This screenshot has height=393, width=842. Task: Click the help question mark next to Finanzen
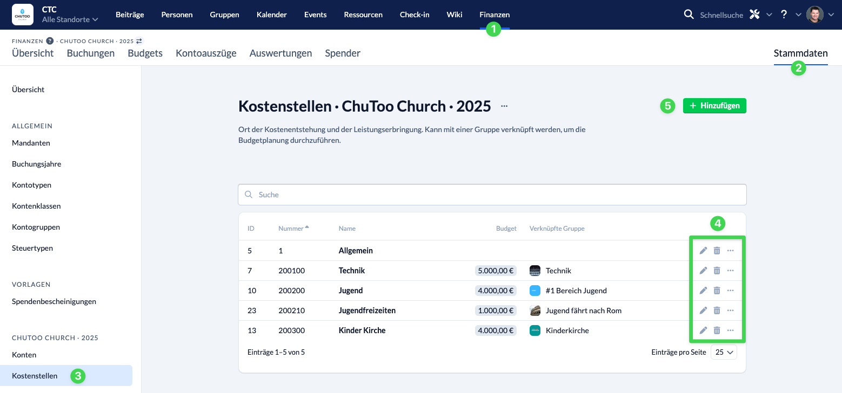coord(50,41)
